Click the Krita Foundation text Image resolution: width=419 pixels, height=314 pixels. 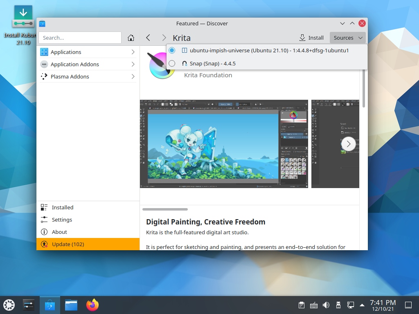pos(208,75)
